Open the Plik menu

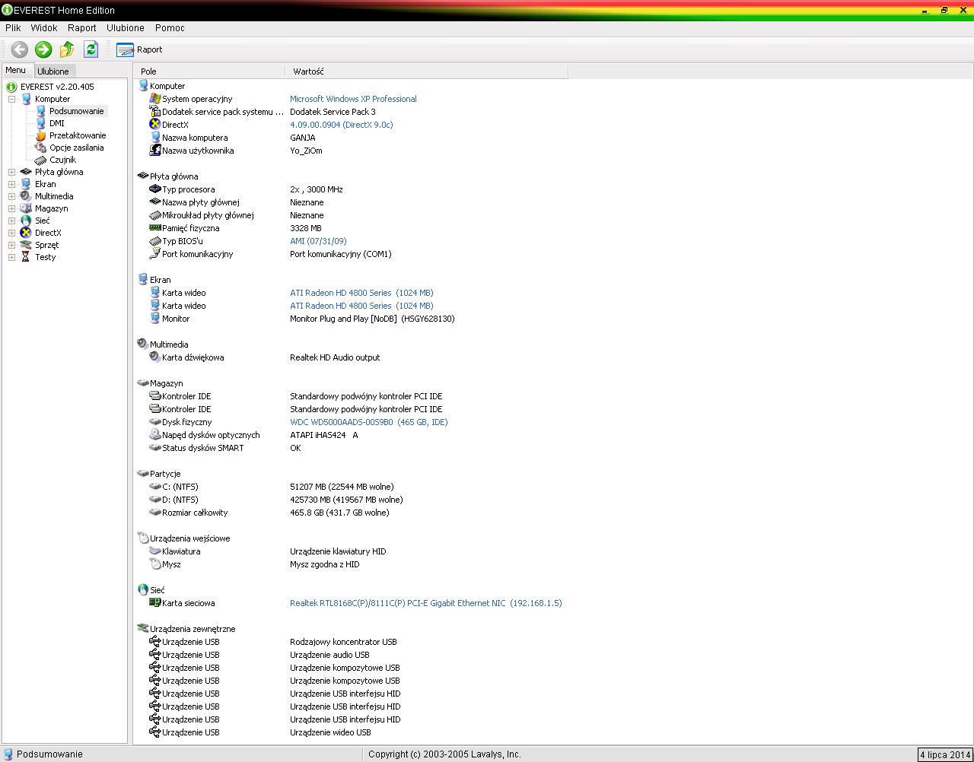tap(13, 27)
